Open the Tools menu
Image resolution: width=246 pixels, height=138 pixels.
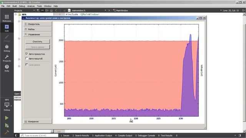39,6
